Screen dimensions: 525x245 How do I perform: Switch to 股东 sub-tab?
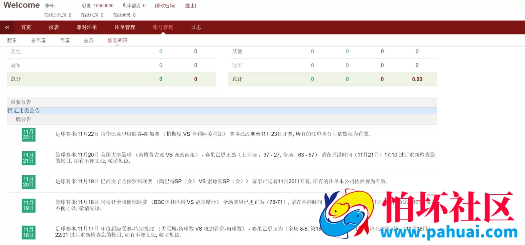pos(12,40)
